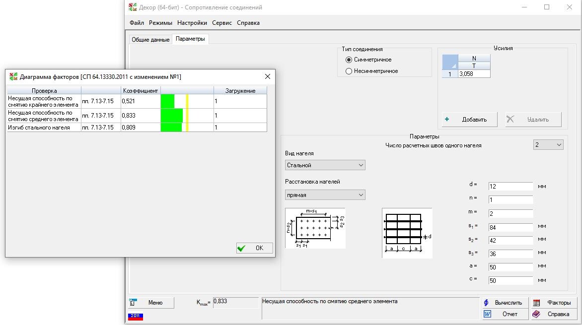This screenshot has height=325, width=582.
Task: Click the c thickness input field
Action: [510, 280]
